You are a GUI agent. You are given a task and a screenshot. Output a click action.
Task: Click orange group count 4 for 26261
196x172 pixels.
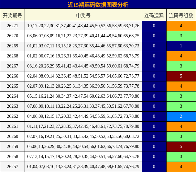(181, 126)
